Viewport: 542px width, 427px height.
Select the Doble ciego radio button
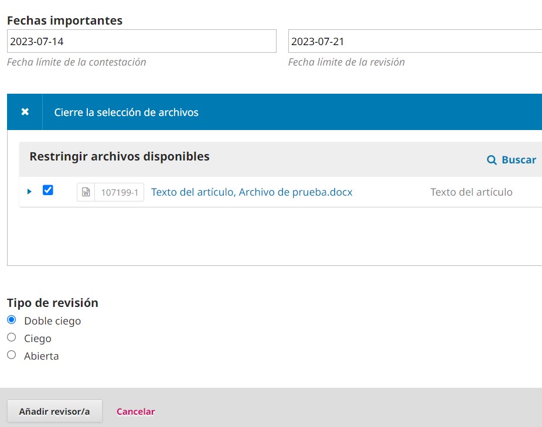tap(11, 320)
